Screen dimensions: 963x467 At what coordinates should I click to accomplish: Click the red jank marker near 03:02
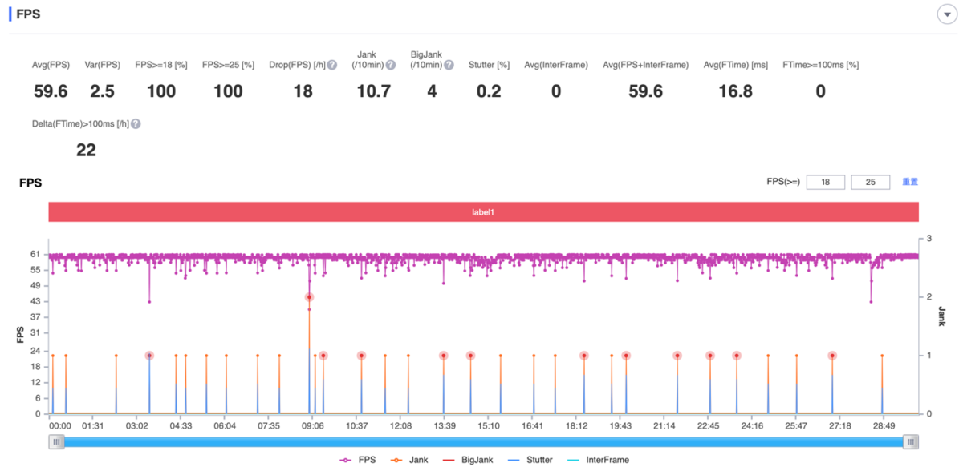(x=149, y=356)
